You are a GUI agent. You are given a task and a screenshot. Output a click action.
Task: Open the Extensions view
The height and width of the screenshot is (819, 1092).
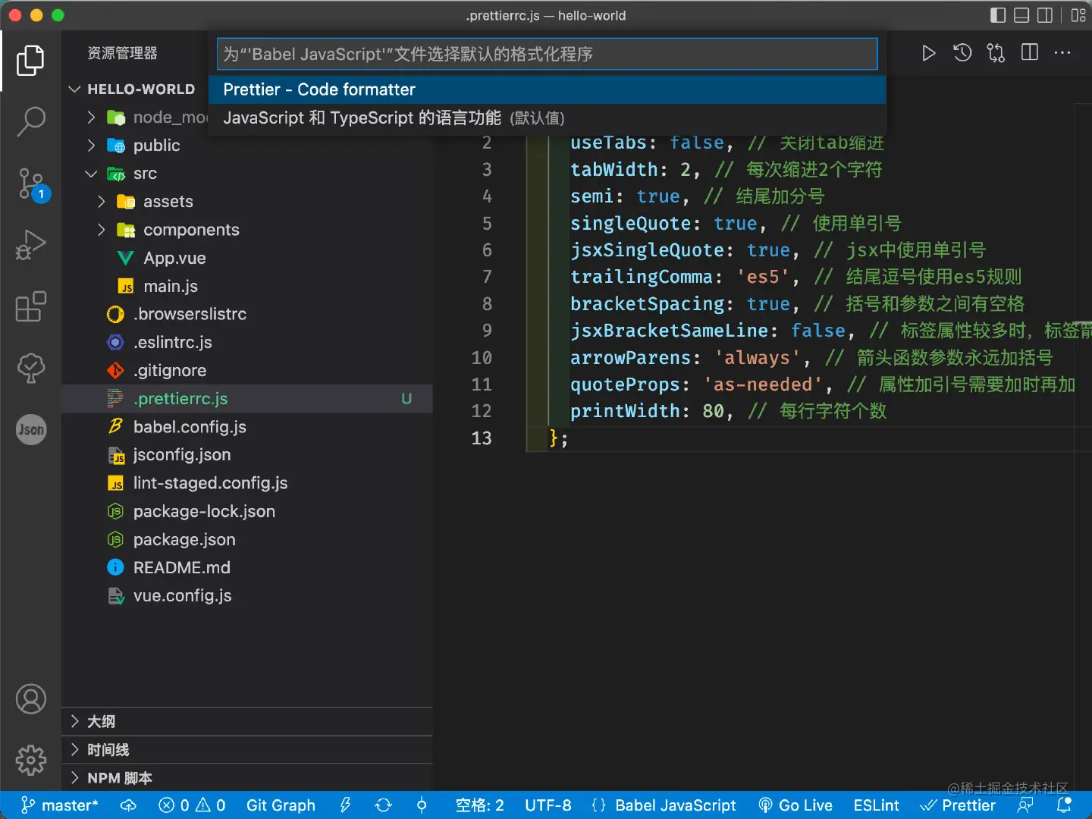30,306
